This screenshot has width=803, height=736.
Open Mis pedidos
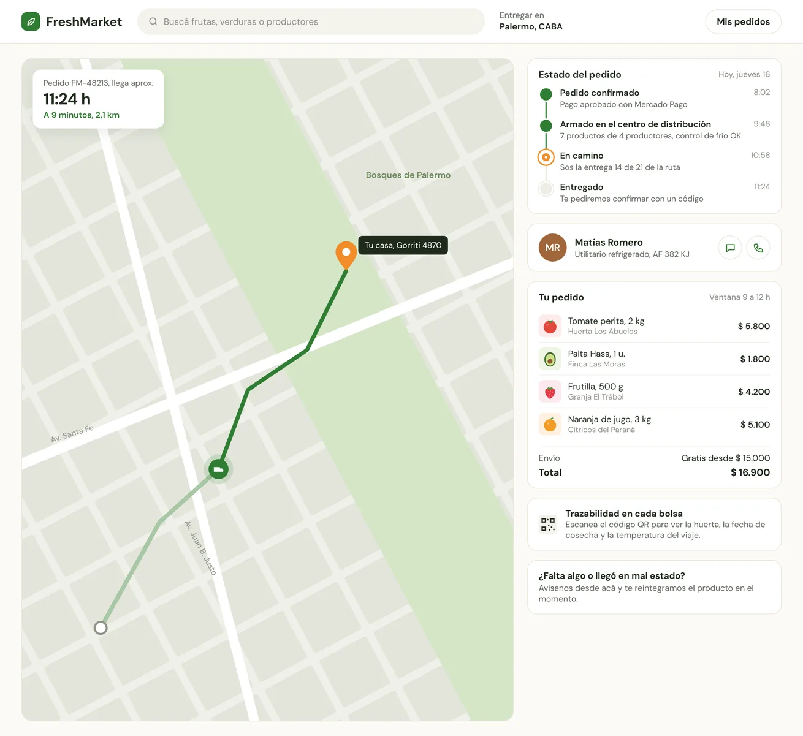pyautogui.click(x=743, y=21)
